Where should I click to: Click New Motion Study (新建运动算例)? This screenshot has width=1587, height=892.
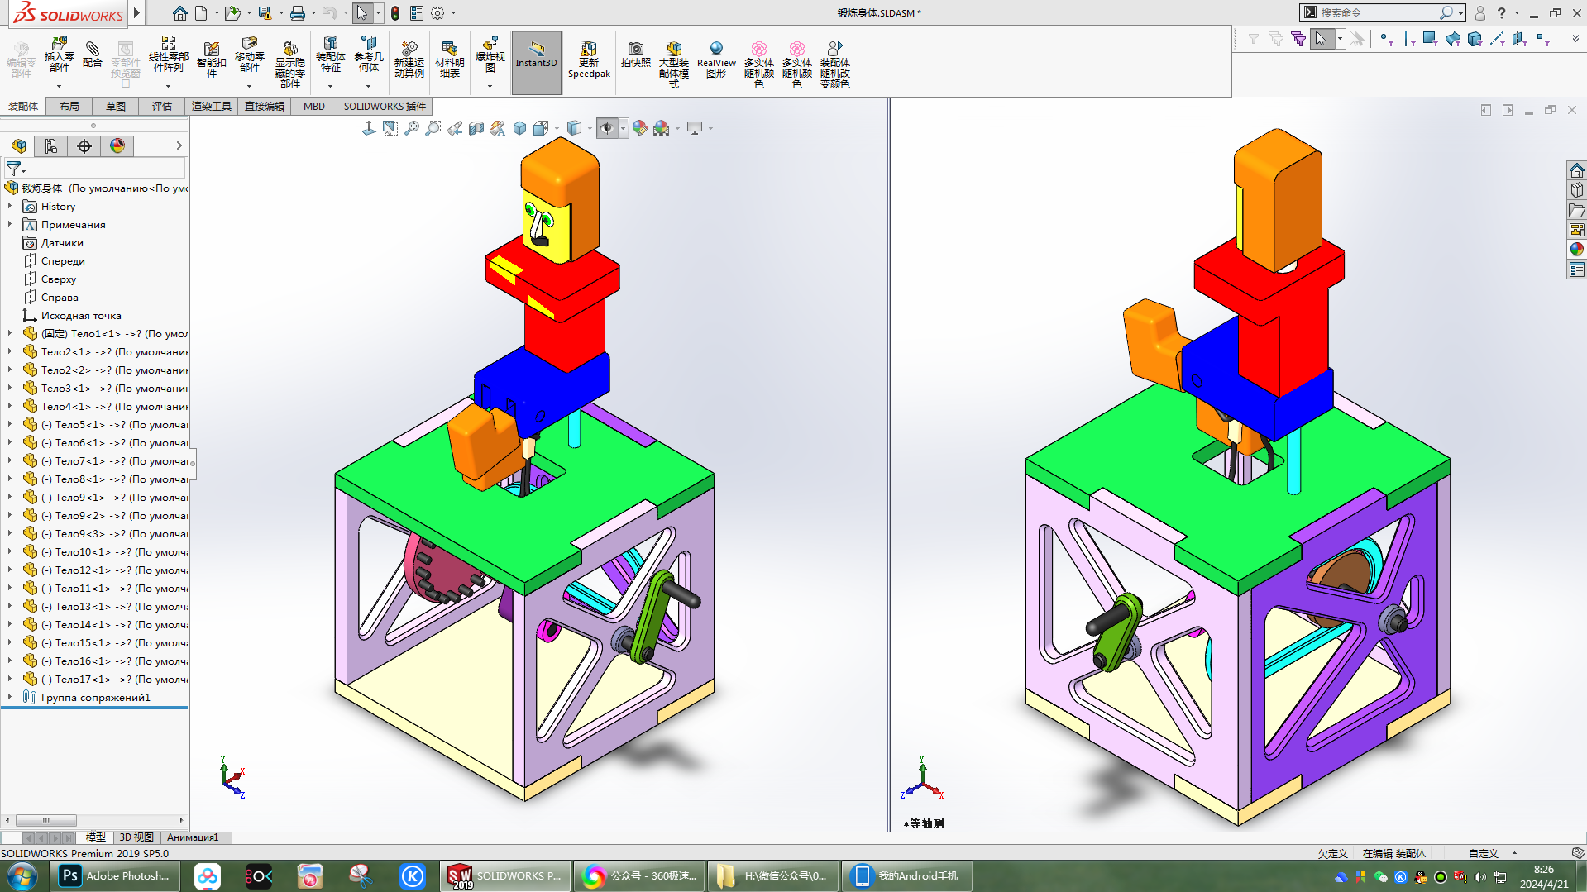(409, 60)
